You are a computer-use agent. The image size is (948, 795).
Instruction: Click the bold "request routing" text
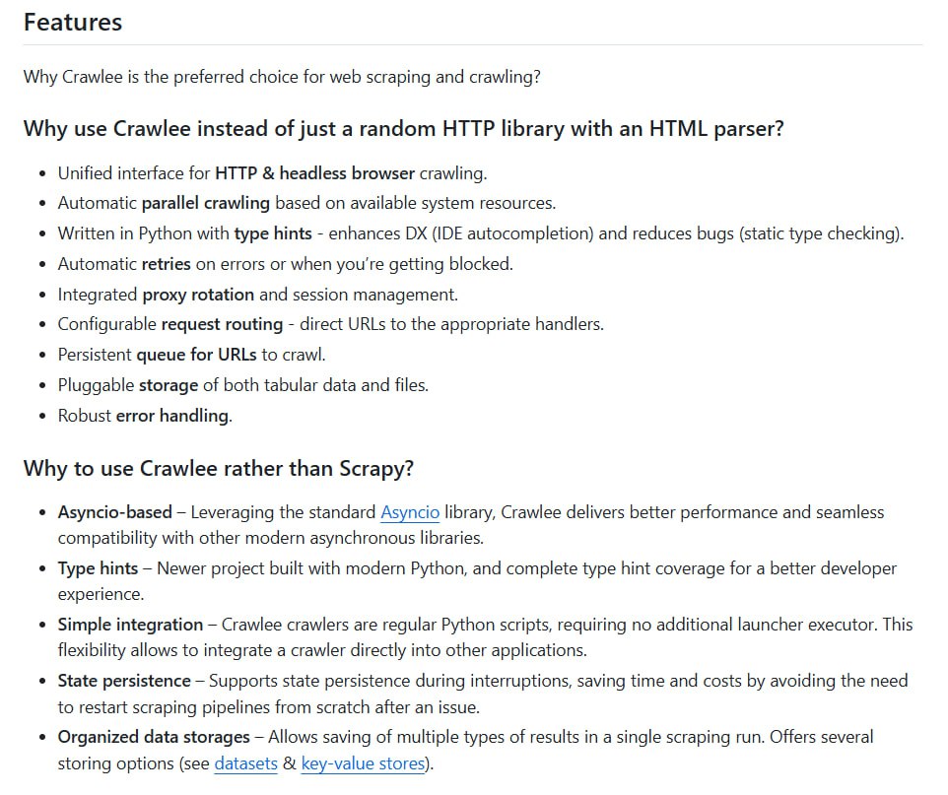pyautogui.click(x=222, y=325)
